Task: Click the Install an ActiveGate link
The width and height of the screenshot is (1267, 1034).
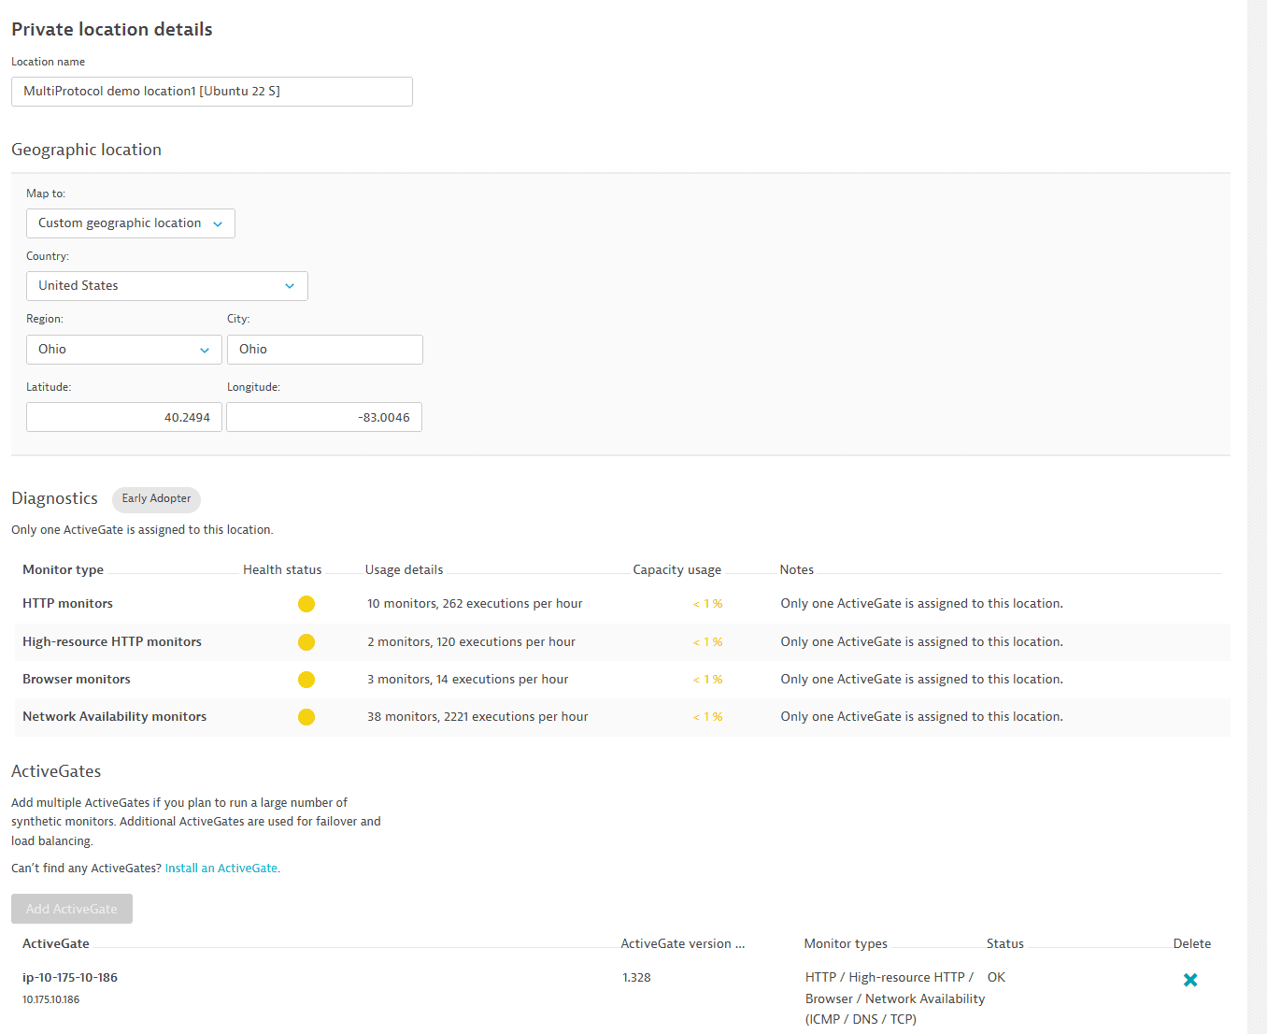Action: [x=221, y=868]
